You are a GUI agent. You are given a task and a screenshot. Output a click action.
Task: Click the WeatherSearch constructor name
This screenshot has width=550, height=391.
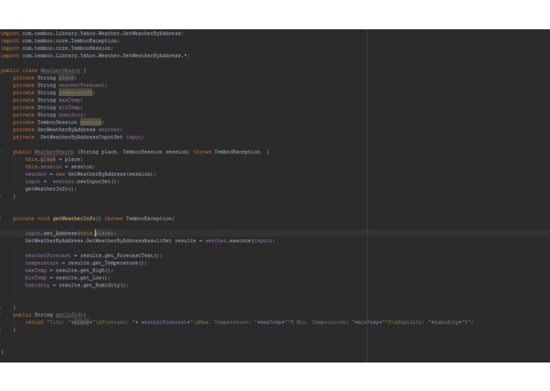pos(54,152)
